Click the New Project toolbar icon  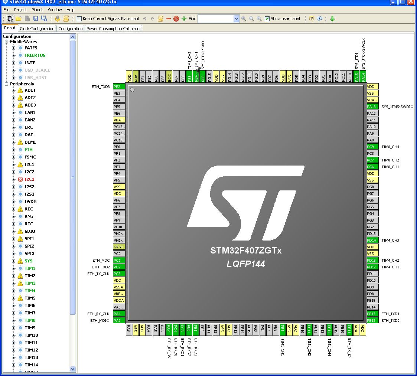(10, 19)
